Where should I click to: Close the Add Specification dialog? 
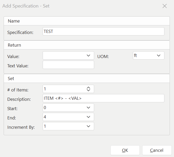(x=164, y=6)
